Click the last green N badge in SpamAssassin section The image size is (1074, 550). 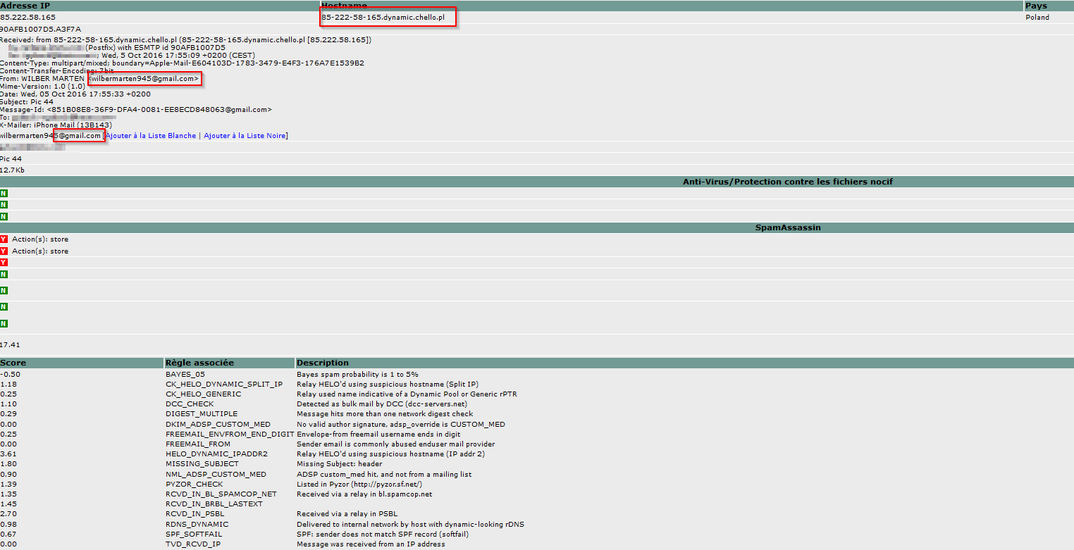pos(4,323)
